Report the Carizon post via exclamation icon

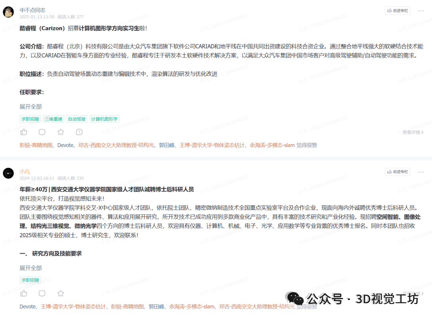pyautogui.click(x=79, y=132)
